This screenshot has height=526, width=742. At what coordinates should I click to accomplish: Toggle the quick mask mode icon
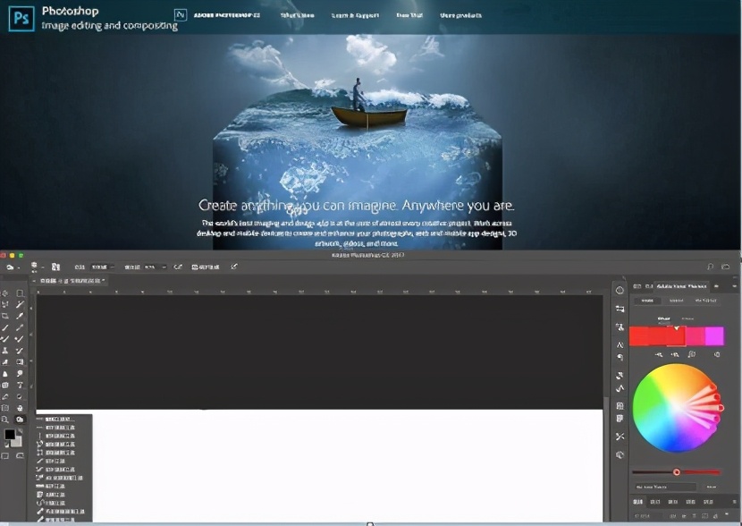6,456
